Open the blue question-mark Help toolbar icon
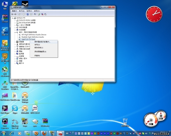Screen dimensions: 171x136 coord(28,14)
